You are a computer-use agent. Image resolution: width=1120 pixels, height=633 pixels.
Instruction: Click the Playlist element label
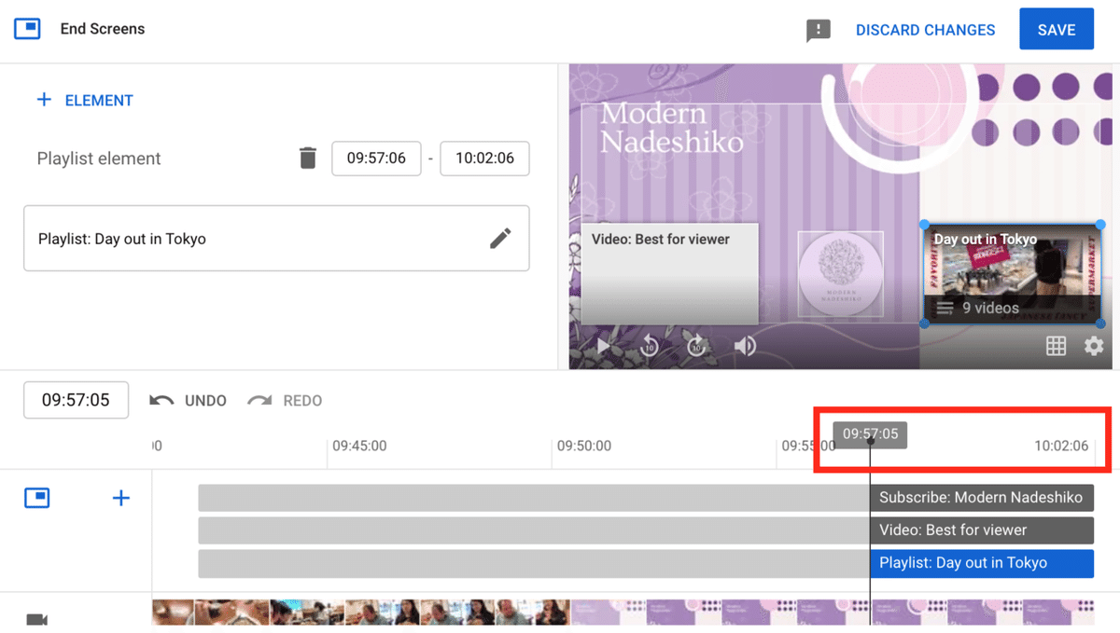tap(99, 158)
